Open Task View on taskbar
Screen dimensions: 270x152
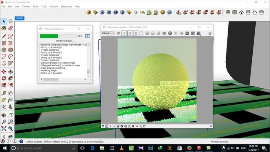[82, 148]
